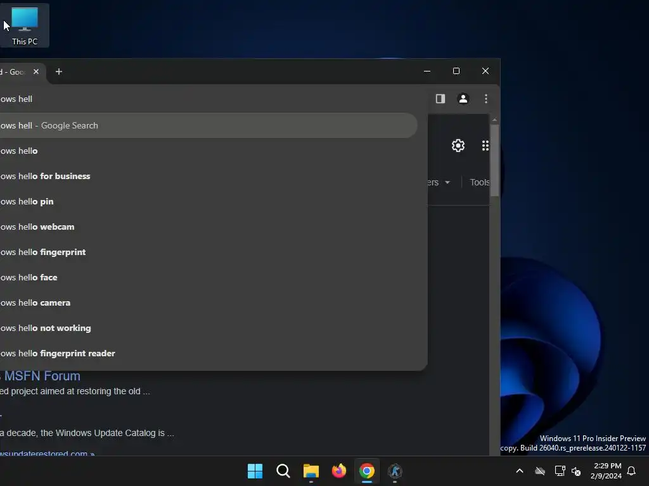Screen dimensions: 649x486
Task: Open Google apps grid
Action: (485, 146)
